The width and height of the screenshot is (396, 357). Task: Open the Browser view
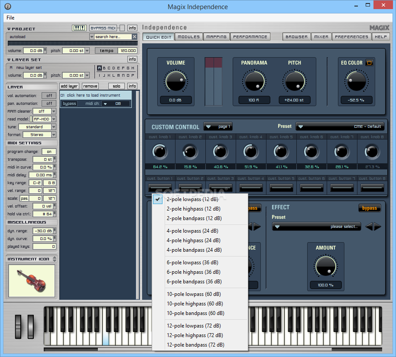click(x=296, y=37)
